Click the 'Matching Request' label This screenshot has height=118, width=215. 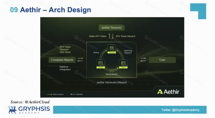128,52
